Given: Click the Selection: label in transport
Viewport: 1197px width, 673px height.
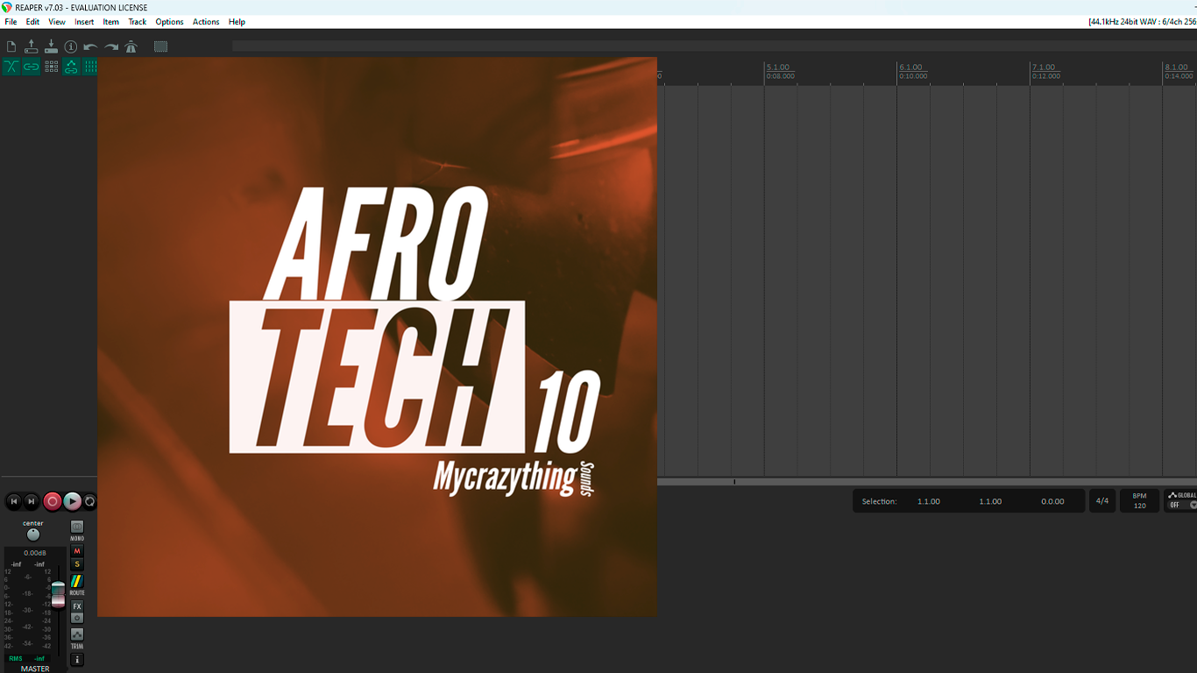Looking at the screenshot, I should click(x=879, y=501).
